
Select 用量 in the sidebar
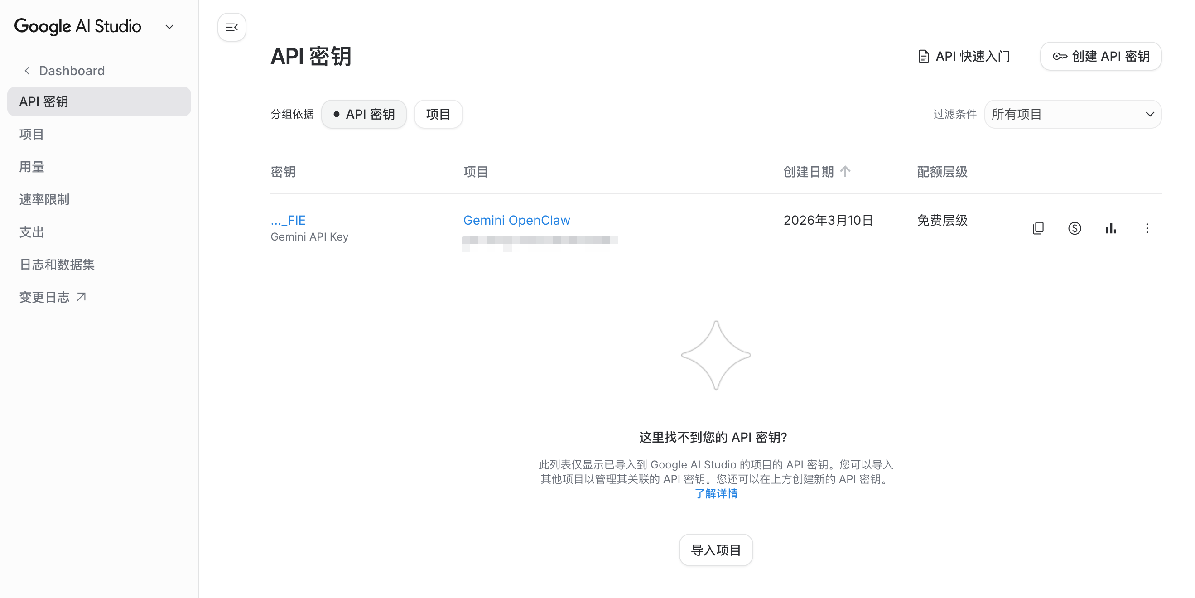click(x=32, y=167)
